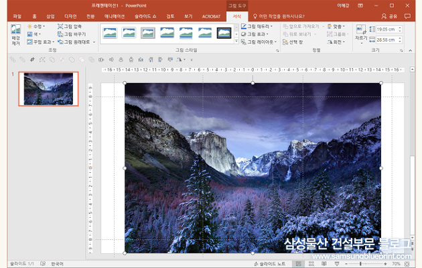Open the quick toolbar rotate dropdown
Image resolution: width=422 pixels, height=268 pixels.
tap(185, 60)
